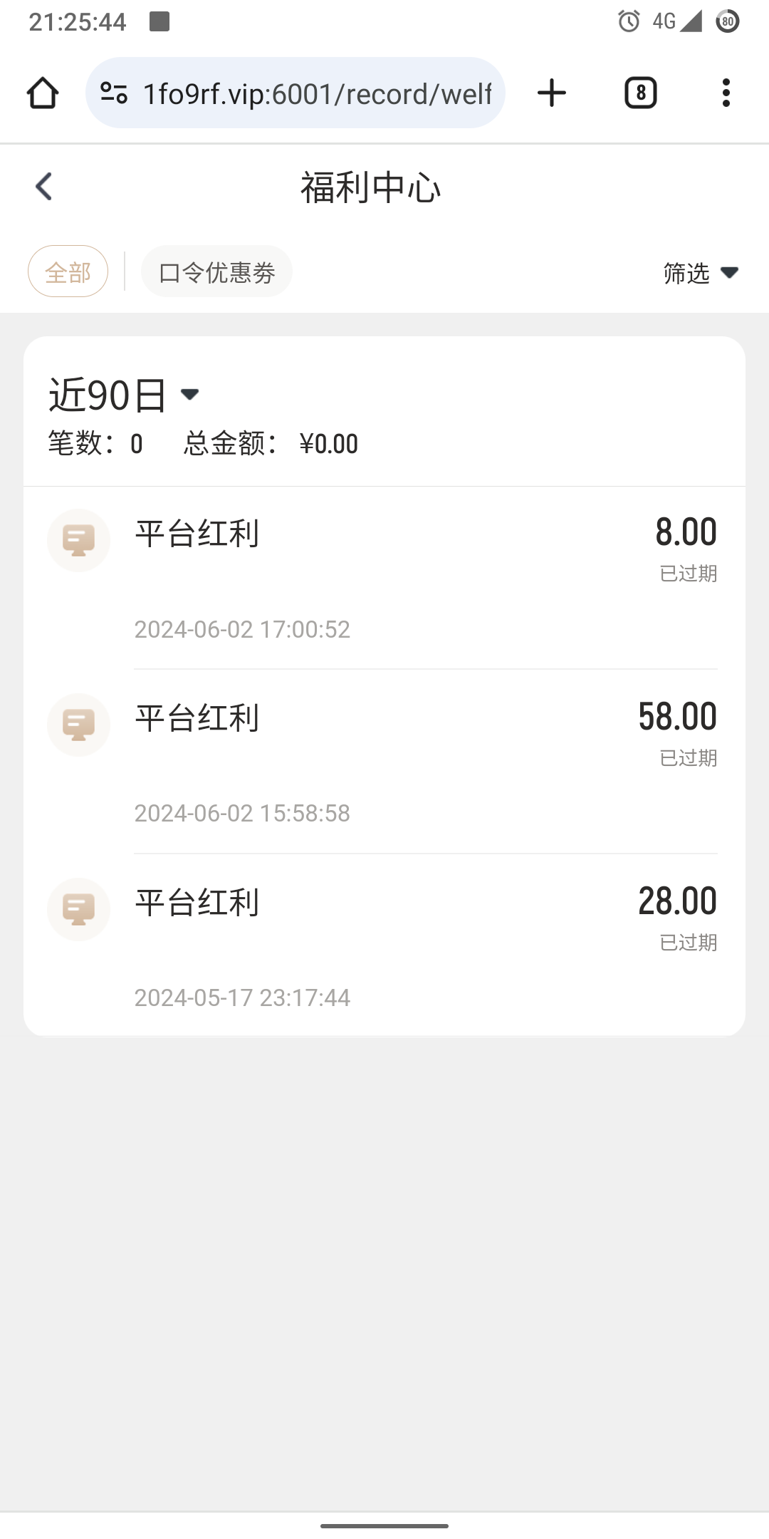The height and width of the screenshot is (1539, 769).
Task: Open the tab switcher showing 8 tabs
Action: point(640,93)
